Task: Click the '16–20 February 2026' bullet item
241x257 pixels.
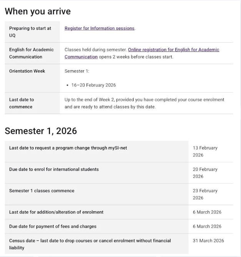Action: click(x=93, y=85)
